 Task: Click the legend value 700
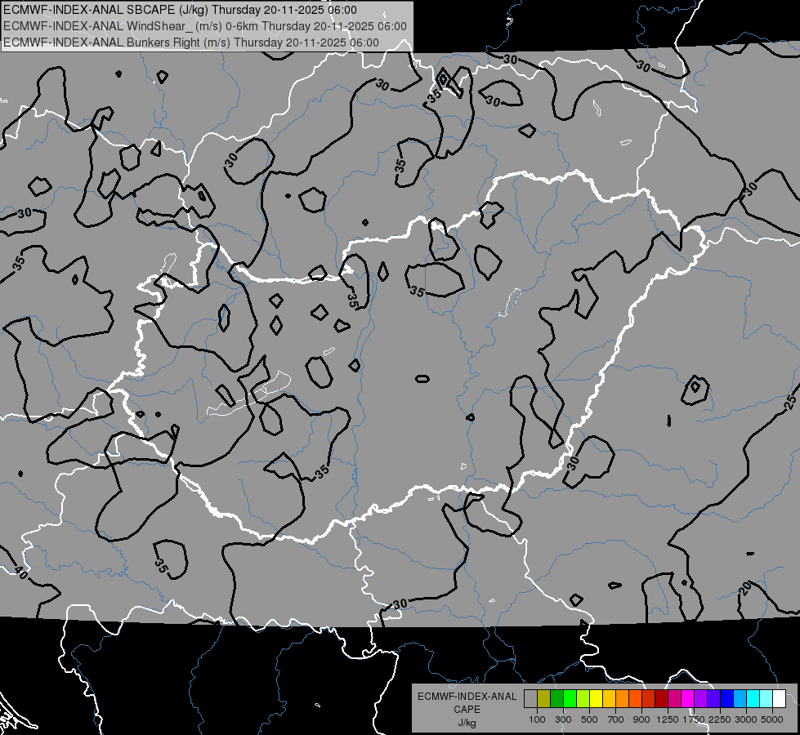pos(616,719)
